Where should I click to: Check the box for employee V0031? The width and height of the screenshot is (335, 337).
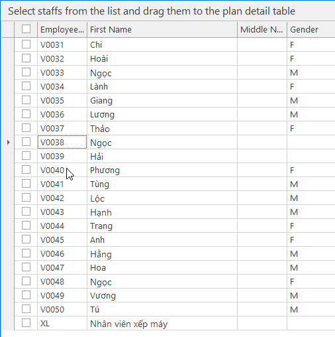point(26,44)
